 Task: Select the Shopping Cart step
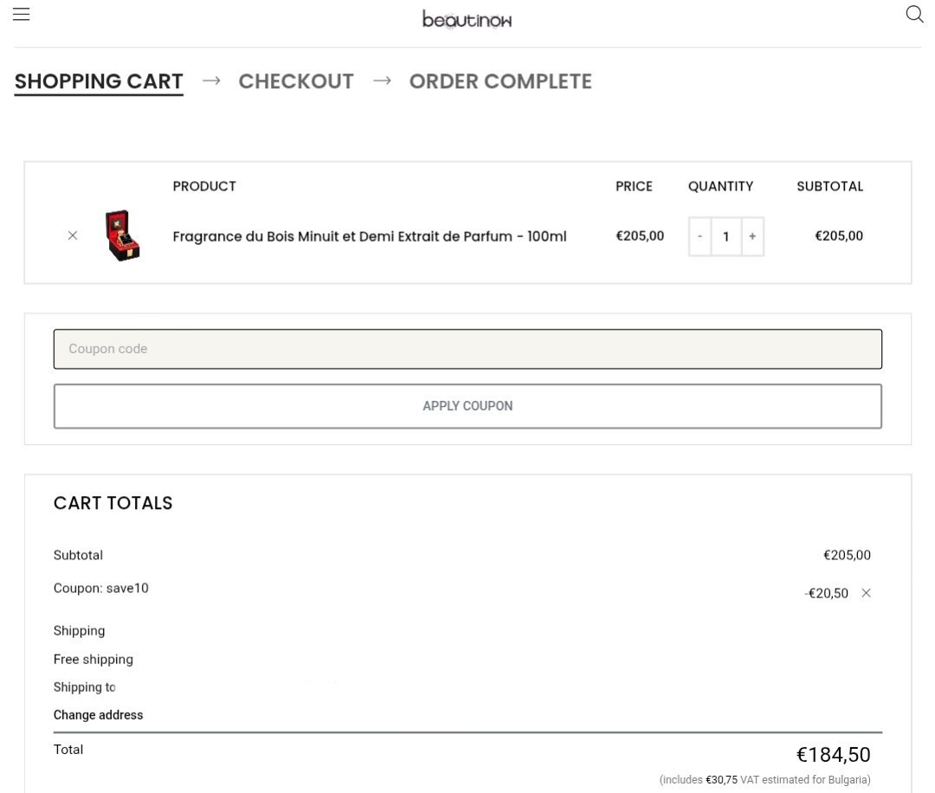click(x=99, y=81)
